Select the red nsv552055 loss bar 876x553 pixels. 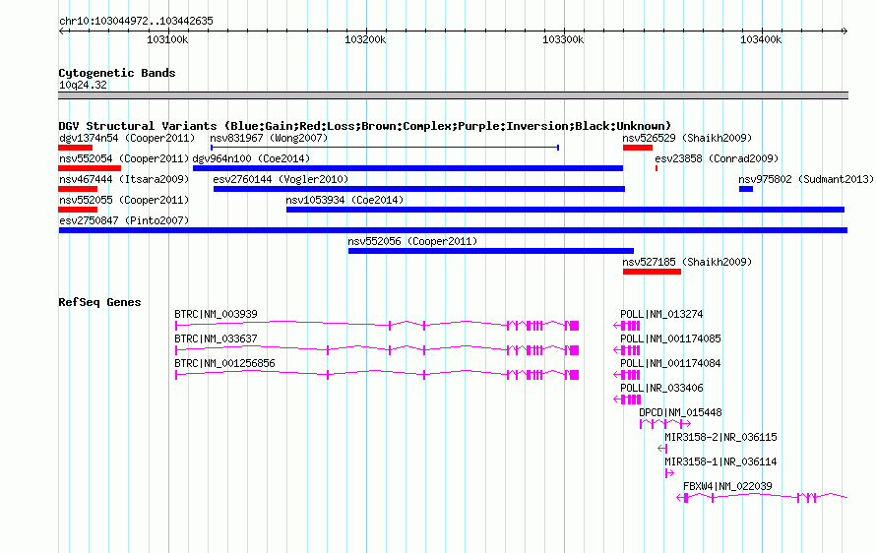click(x=78, y=210)
